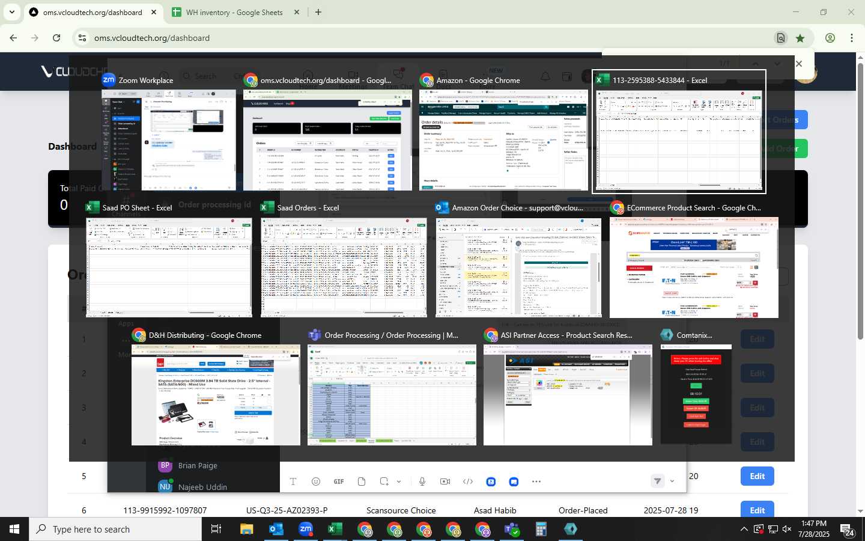
Task: Switch to the oms.vcloudtech.org dashboard Chrome thumbnail
Action: coord(327,139)
